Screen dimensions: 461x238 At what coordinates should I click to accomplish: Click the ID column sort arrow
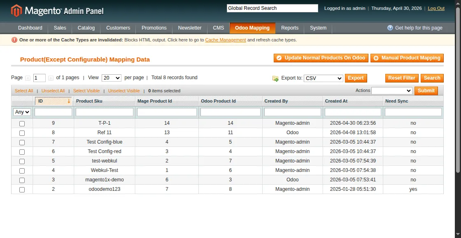pyautogui.click(x=69, y=101)
